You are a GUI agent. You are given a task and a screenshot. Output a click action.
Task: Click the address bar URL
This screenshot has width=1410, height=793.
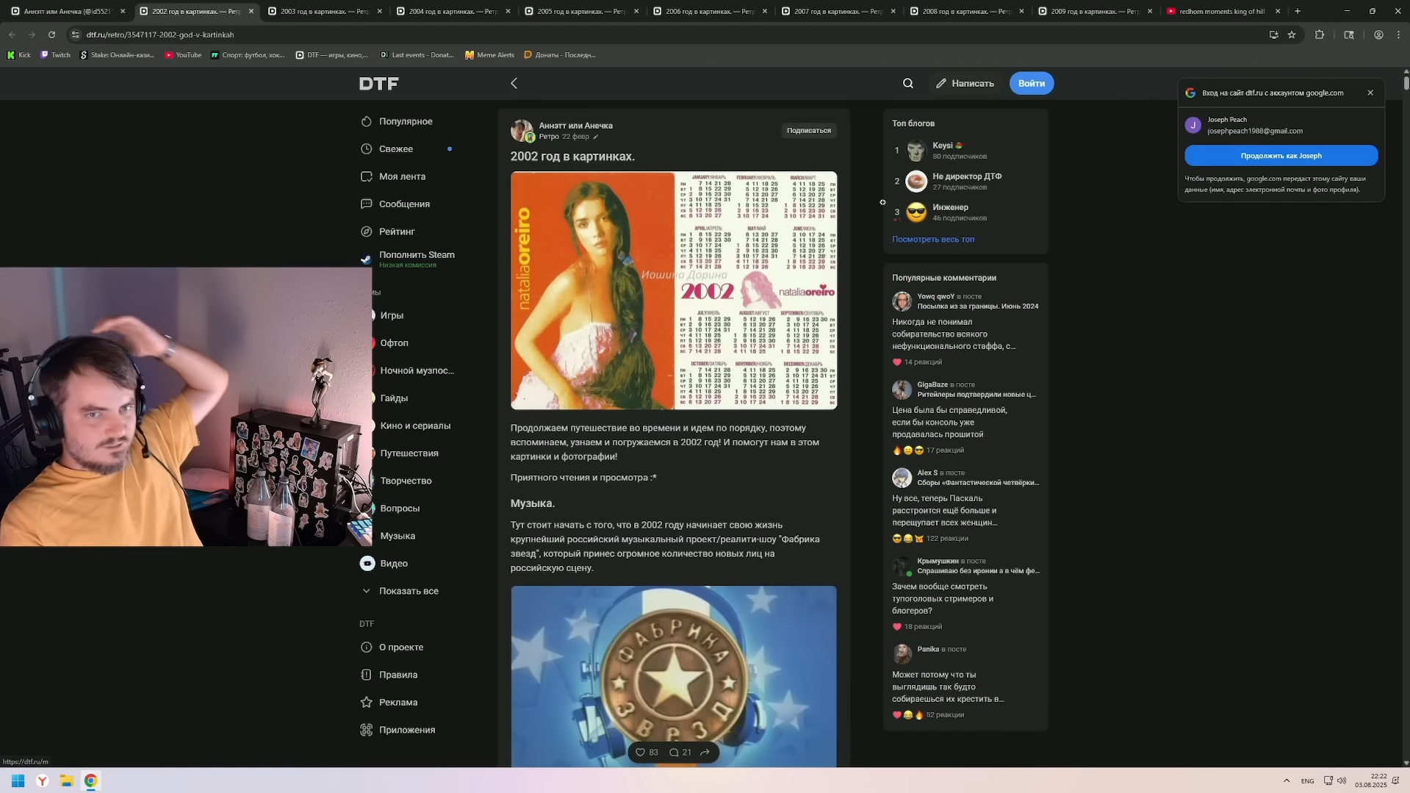click(x=160, y=35)
